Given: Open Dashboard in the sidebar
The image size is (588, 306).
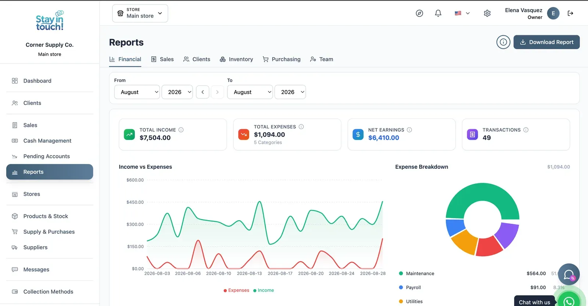Looking at the screenshot, I should (x=50, y=81).
